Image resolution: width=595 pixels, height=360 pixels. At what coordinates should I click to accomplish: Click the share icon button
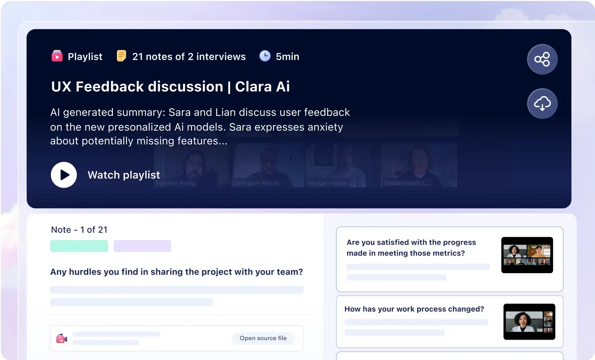click(542, 59)
